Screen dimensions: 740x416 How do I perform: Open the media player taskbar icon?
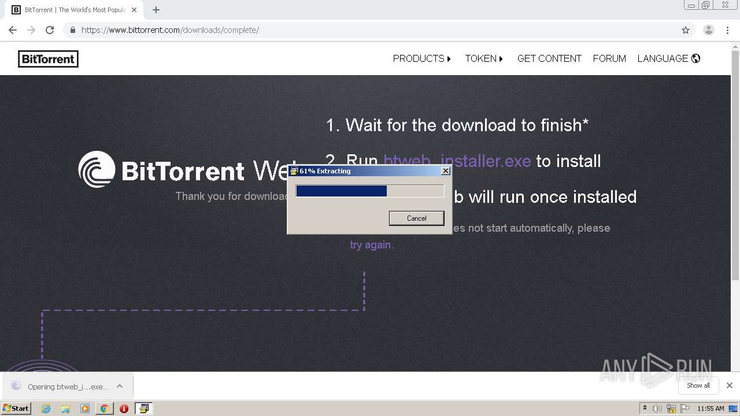[85, 408]
